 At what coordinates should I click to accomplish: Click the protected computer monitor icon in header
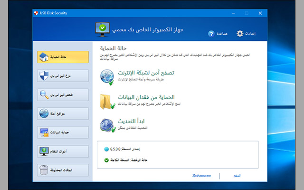click(104, 29)
